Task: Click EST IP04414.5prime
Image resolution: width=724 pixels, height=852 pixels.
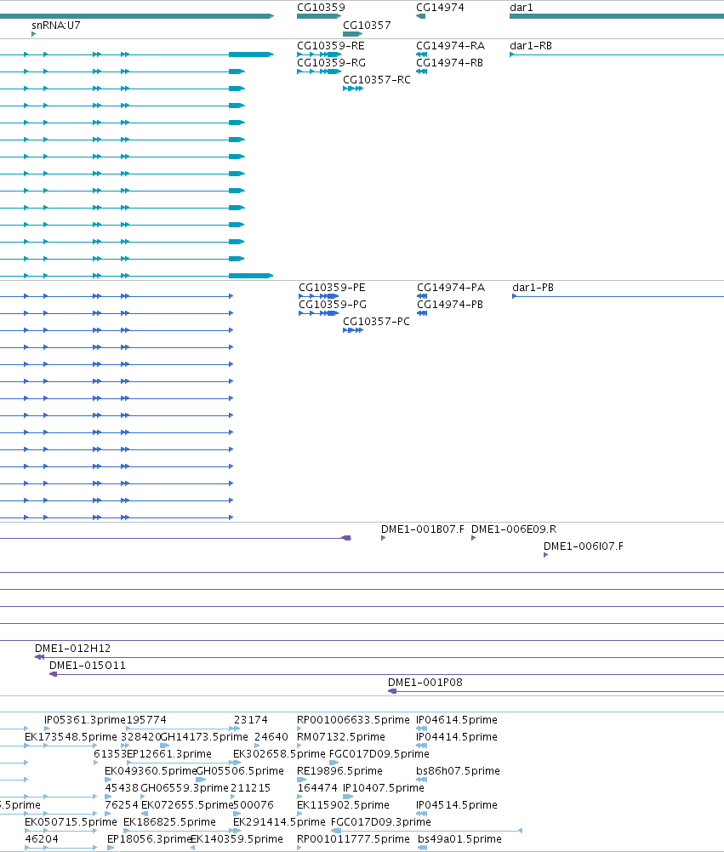Action: (457, 737)
